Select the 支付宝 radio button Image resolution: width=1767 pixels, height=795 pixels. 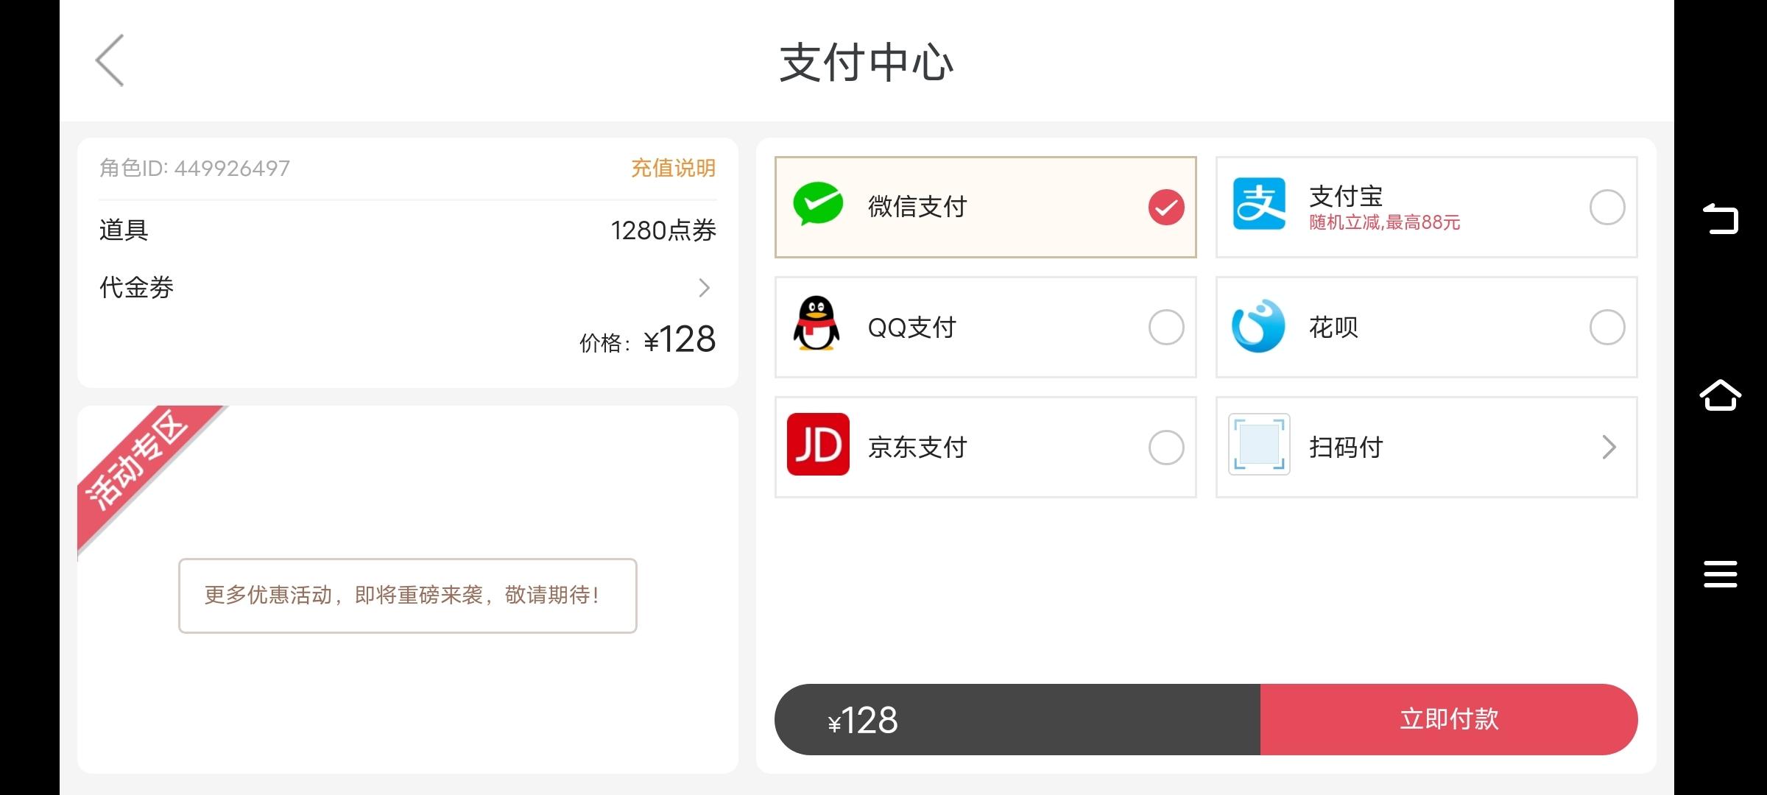tap(1607, 208)
